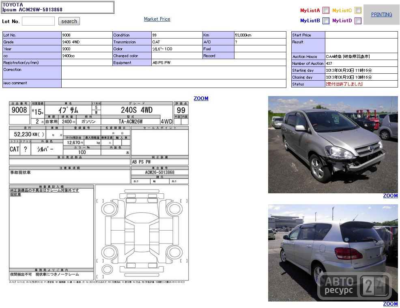Screen dimensions: 400x308
Task: Click the Correction label cell
Action: (32, 73)
